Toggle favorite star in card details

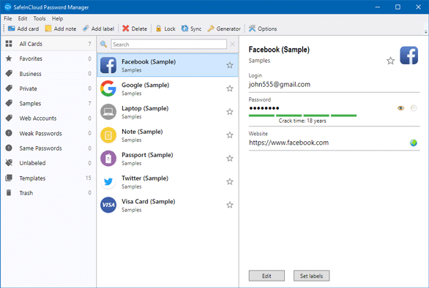[390, 61]
